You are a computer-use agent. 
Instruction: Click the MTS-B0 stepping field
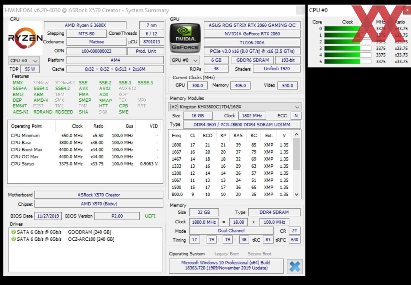(86, 34)
